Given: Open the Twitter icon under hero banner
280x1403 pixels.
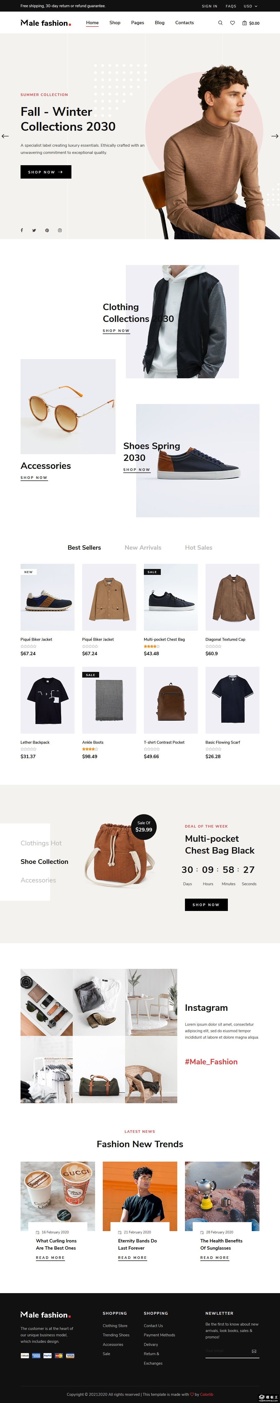Looking at the screenshot, I should [x=34, y=230].
